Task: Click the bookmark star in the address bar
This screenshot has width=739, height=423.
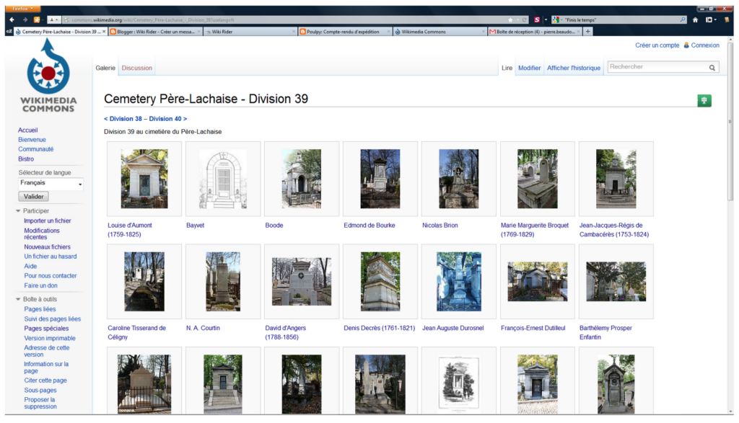Action: tap(511, 19)
